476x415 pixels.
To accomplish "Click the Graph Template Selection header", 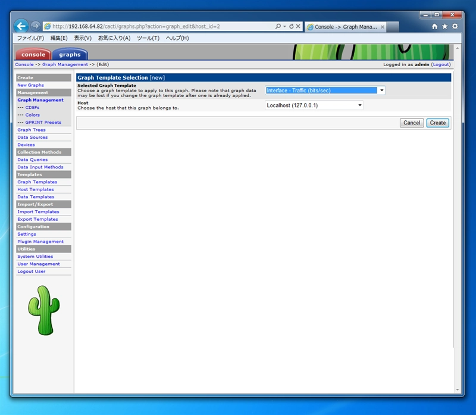I will coord(264,77).
